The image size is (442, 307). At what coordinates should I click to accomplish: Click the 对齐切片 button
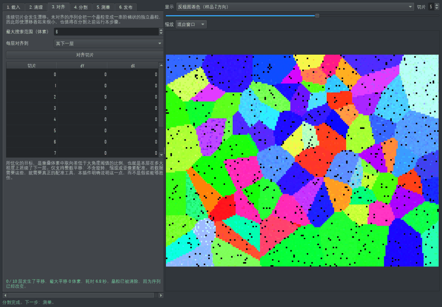(x=84, y=55)
